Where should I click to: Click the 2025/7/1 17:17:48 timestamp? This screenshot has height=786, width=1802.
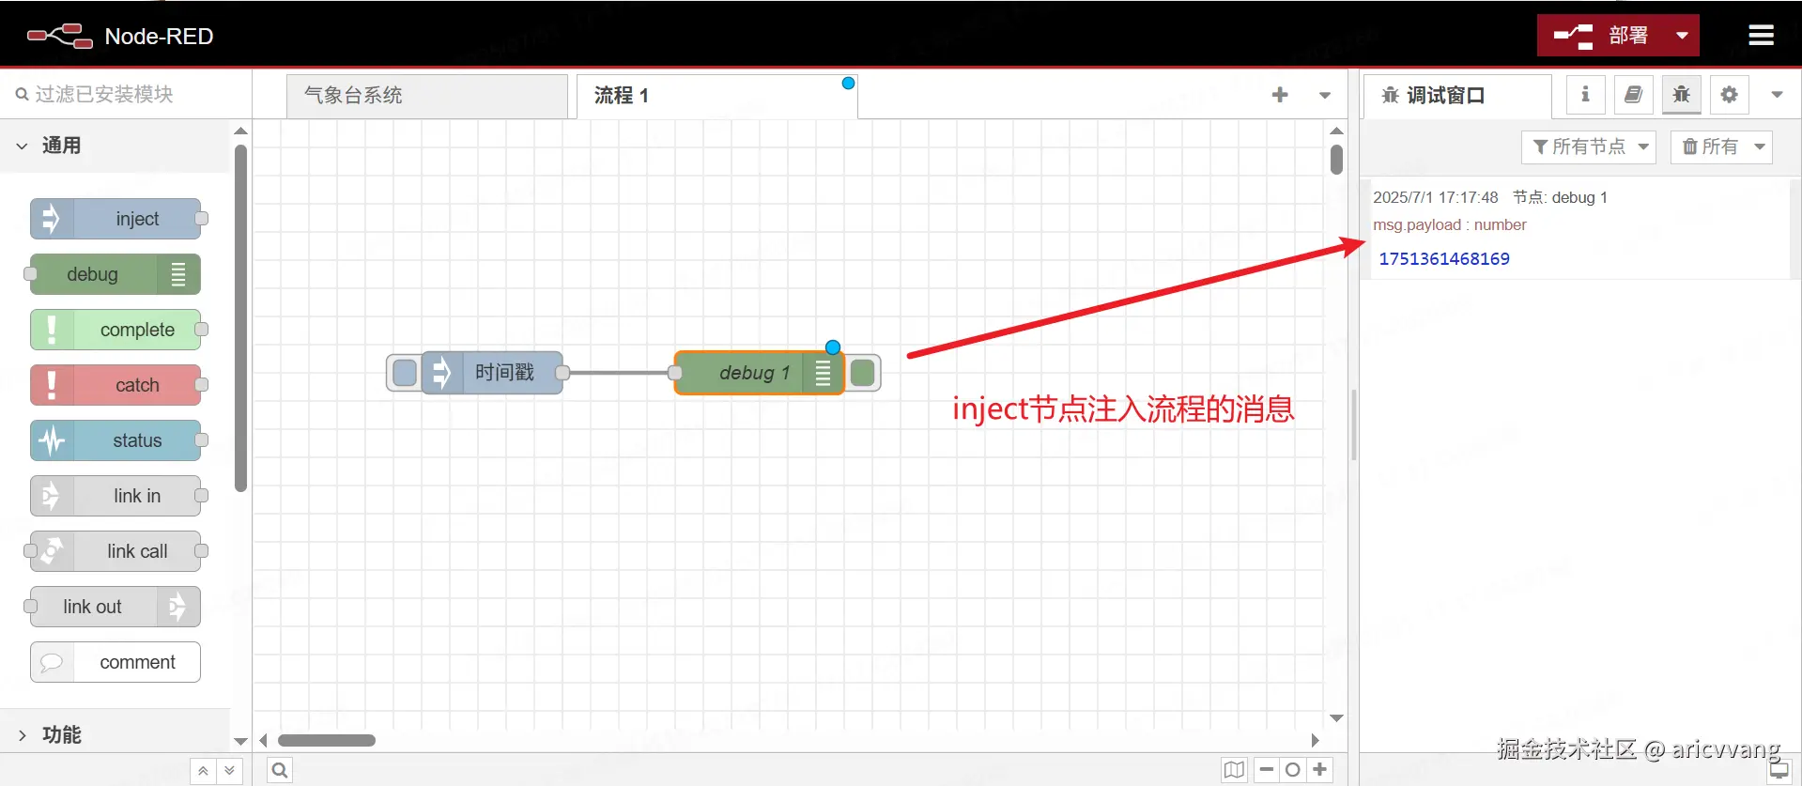[1435, 197]
